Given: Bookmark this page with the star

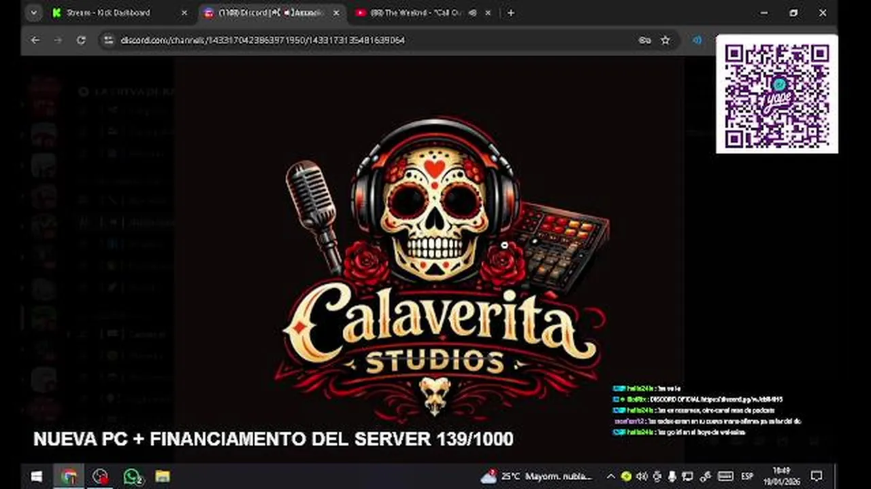Looking at the screenshot, I should [665, 40].
